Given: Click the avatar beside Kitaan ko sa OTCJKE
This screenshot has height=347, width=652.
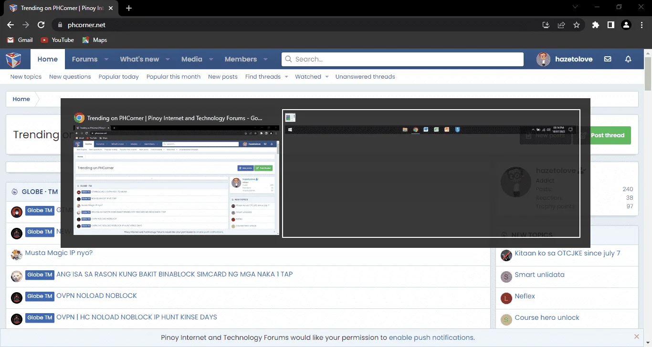Looking at the screenshot, I should click(506, 255).
